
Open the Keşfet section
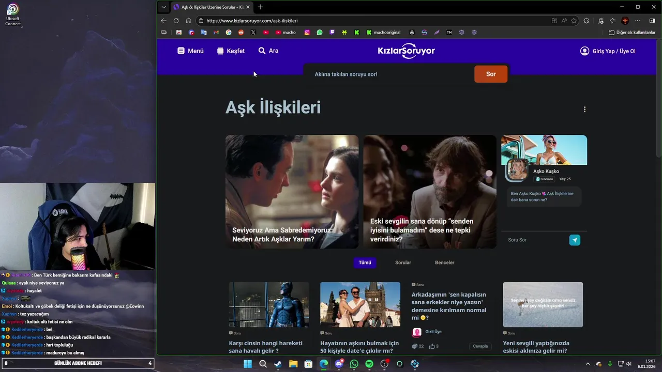tap(231, 51)
